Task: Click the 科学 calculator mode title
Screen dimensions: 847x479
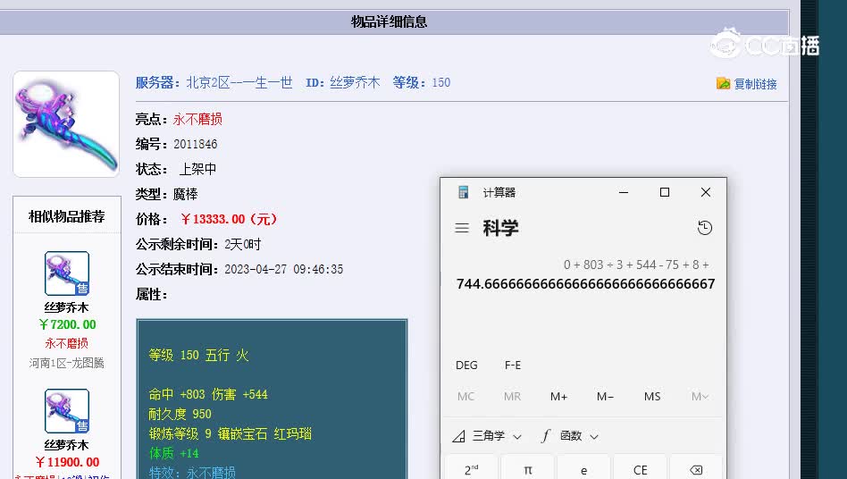Action: pyautogui.click(x=500, y=228)
